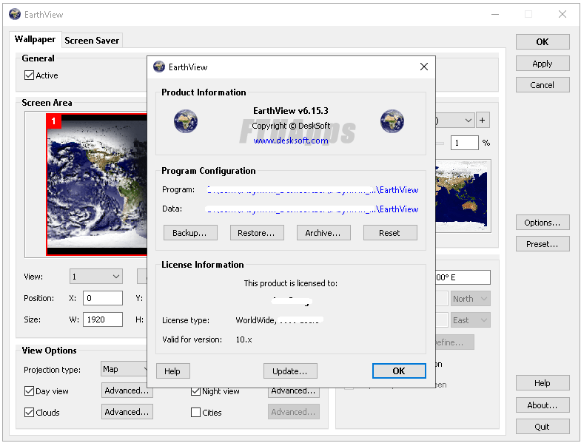The image size is (581, 443).
Task: Uncheck the Clouds checkbox
Action: point(30,413)
